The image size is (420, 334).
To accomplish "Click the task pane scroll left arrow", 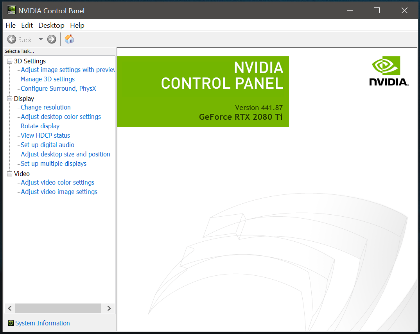I will point(10,308).
